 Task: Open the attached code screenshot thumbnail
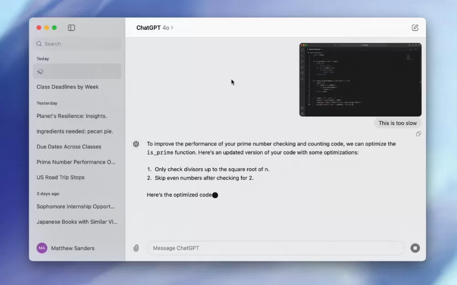(x=360, y=80)
